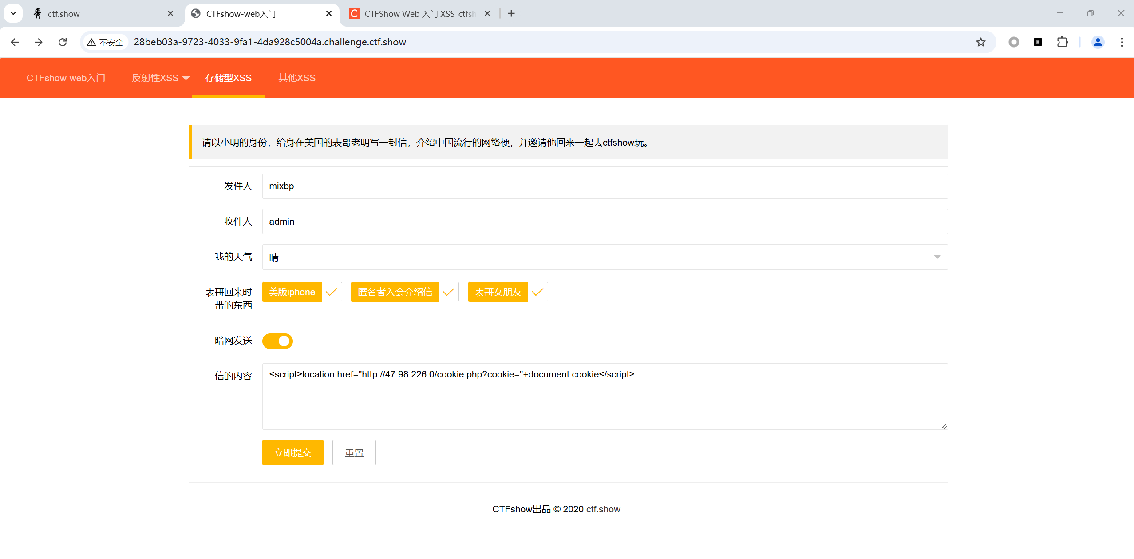
Task: Open Chrome three-dot menu
Action: [1122, 42]
